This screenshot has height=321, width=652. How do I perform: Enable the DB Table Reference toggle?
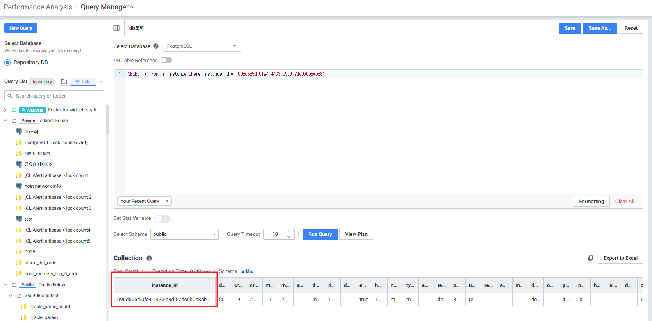[166, 60]
